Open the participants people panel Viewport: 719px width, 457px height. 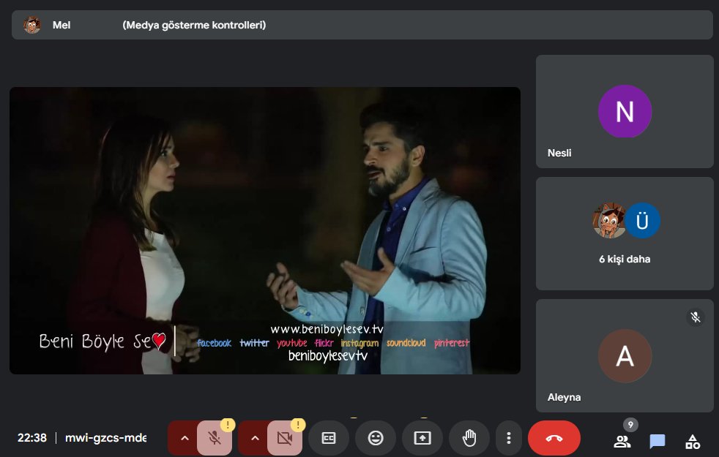(x=622, y=442)
